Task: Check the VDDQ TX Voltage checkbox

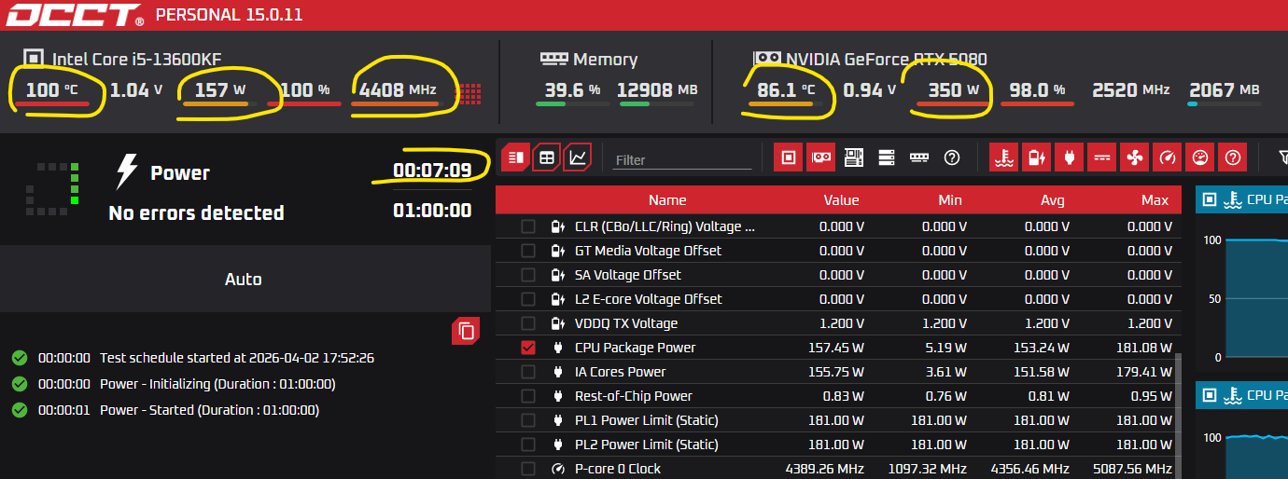Action: click(528, 323)
